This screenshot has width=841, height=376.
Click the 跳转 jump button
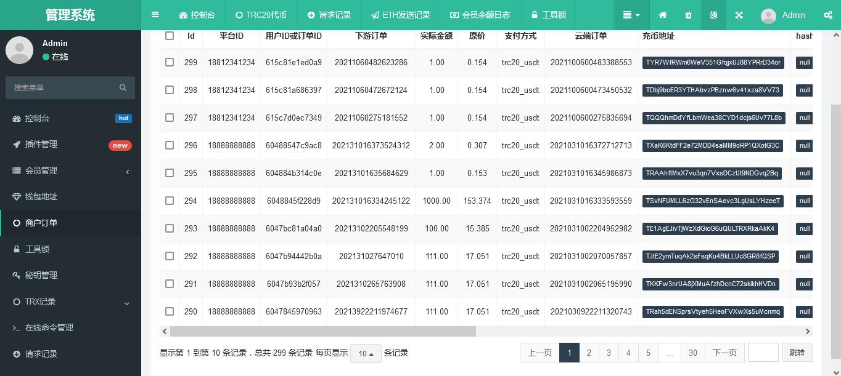point(797,353)
